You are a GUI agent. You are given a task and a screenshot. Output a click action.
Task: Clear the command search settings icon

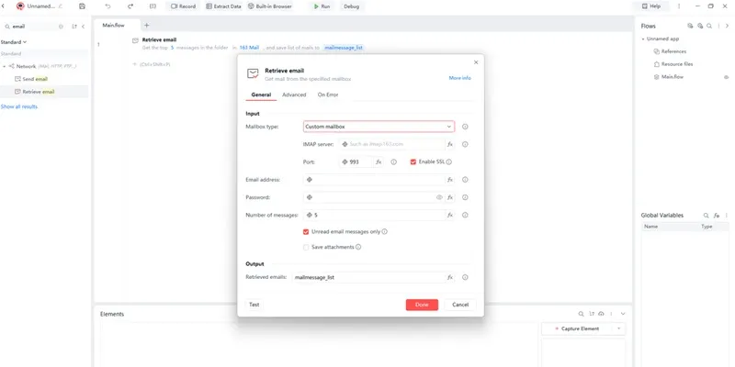[x=61, y=27]
